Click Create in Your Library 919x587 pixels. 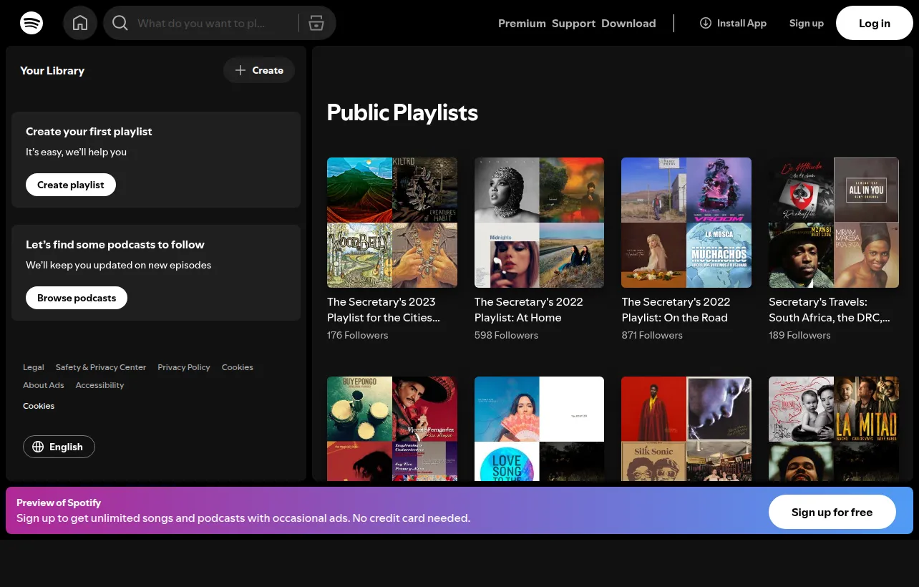[x=259, y=70]
